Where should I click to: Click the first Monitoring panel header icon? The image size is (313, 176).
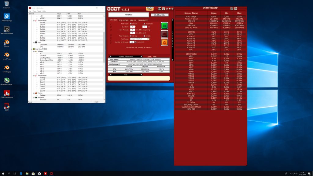[232, 9]
